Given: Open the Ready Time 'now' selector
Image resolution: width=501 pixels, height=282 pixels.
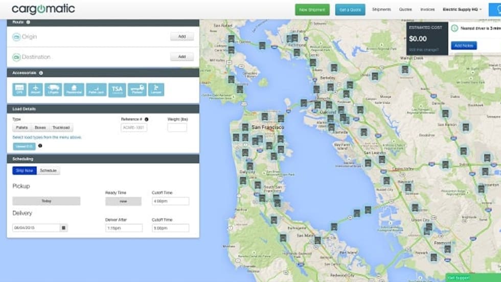Looking at the screenshot, I should click(x=123, y=201).
